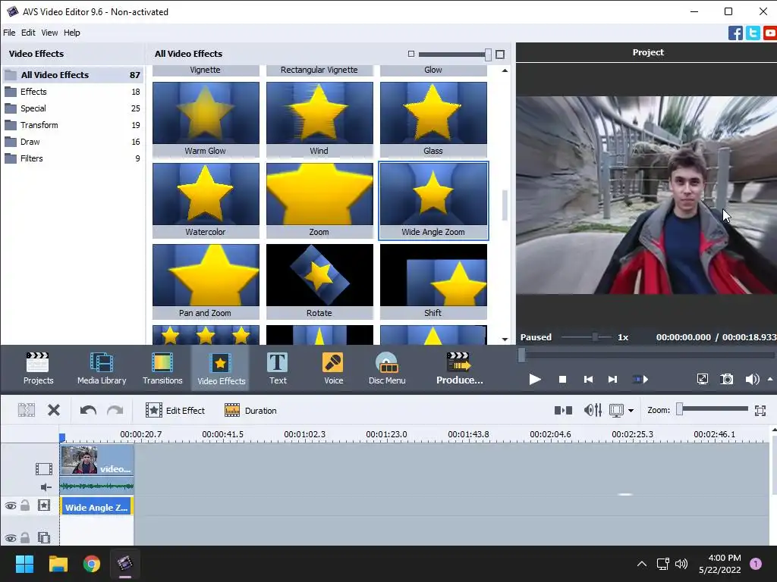Open the Disc Menu section
The height and width of the screenshot is (582, 777).
[387, 368]
